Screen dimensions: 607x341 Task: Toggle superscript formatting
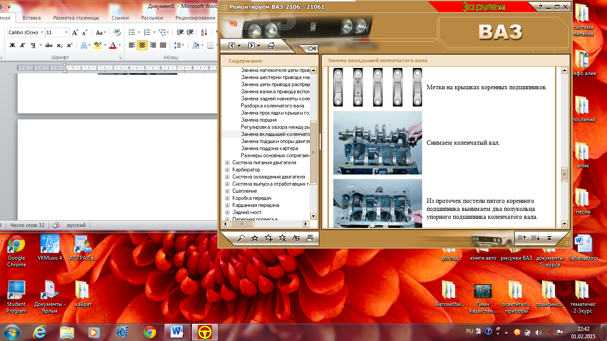point(69,45)
